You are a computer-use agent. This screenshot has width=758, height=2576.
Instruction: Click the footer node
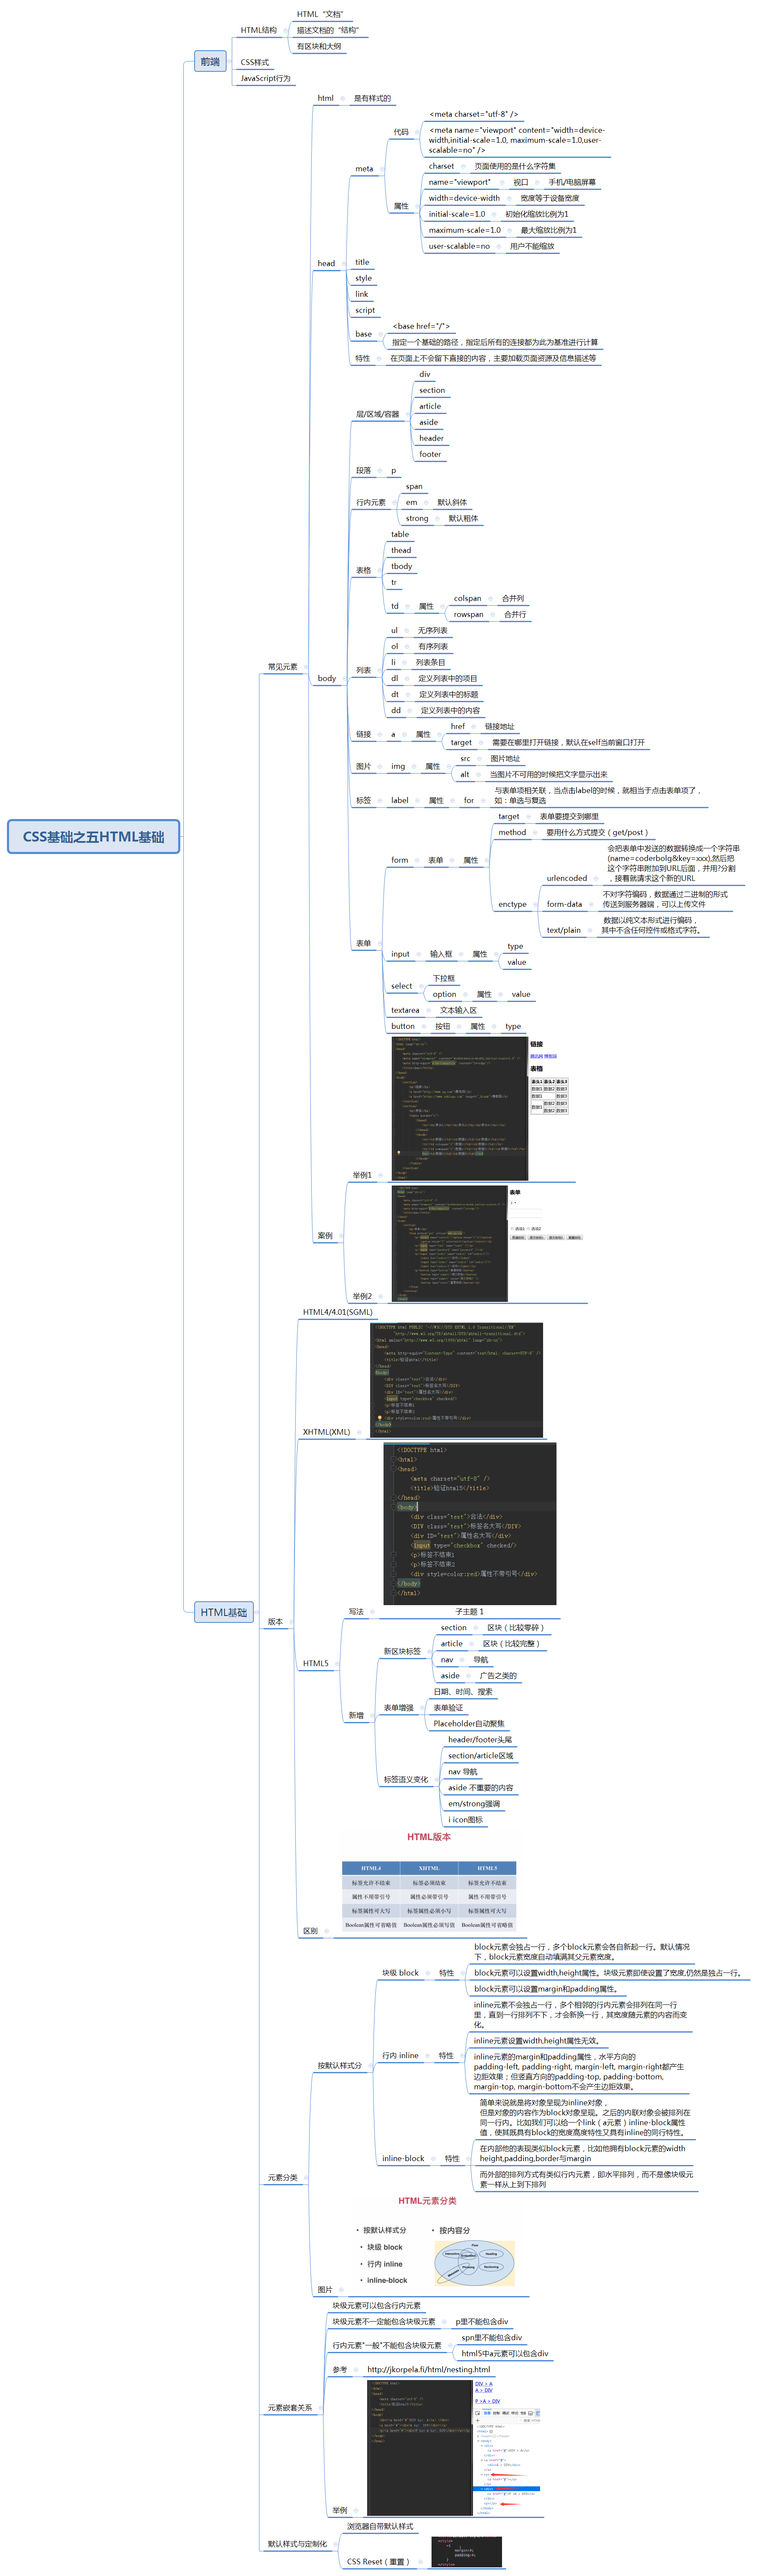(x=430, y=454)
